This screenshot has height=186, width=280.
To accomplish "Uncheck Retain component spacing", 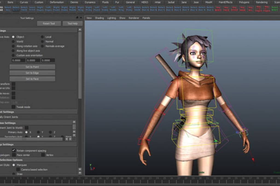I will pos(13,150).
